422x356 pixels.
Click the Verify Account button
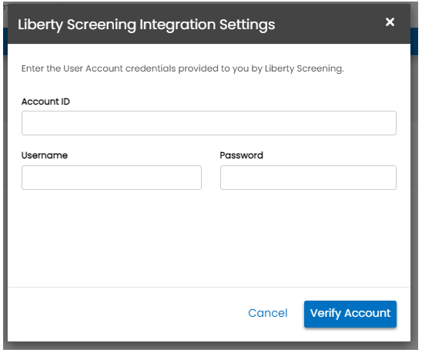[x=350, y=314]
